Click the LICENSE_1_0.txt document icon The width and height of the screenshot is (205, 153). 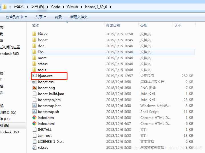click(34, 142)
